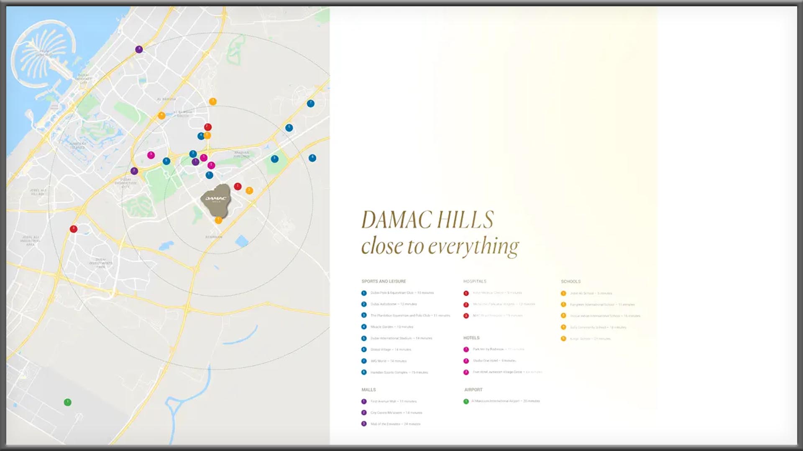Click the Hotels legend heading
This screenshot has width=803, height=451.
pyautogui.click(x=471, y=338)
